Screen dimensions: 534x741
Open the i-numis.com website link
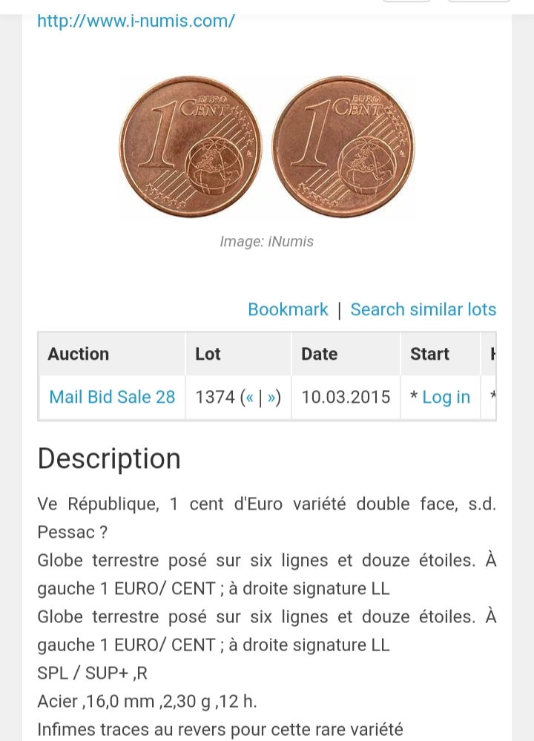pos(136,21)
